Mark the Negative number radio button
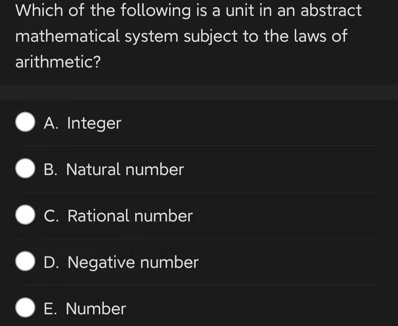Viewport: 398px width, 326px height. [25, 262]
